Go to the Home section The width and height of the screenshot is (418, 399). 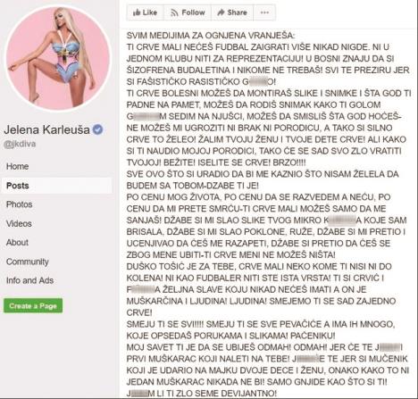pos(18,166)
